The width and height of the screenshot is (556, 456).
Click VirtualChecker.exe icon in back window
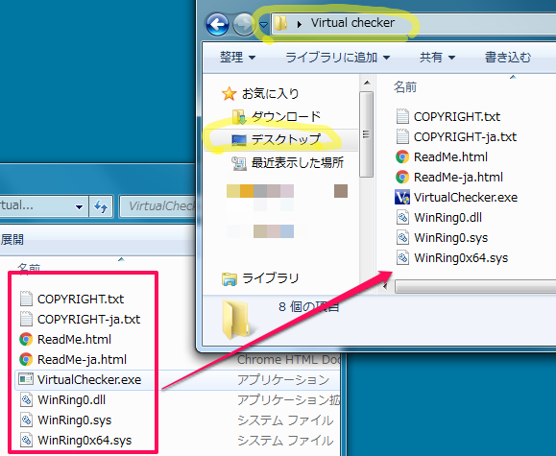coord(26,380)
